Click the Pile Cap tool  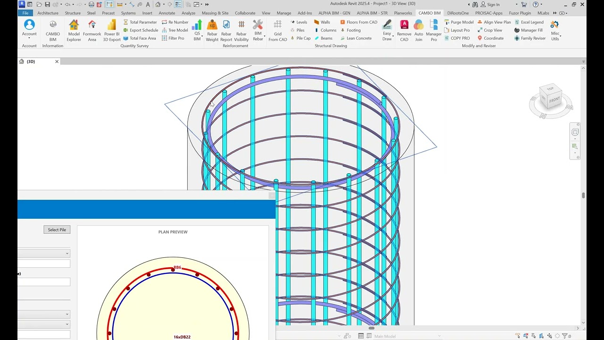pyautogui.click(x=300, y=38)
